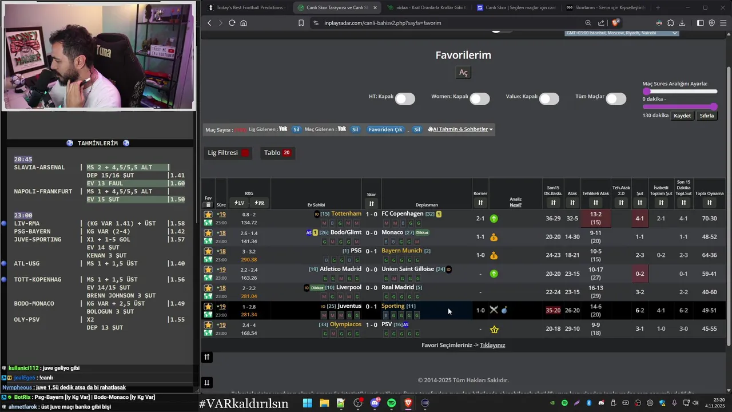732x412 pixels.
Task: Click money bag icon in Bodo/Glimt row
Action: coord(494,237)
